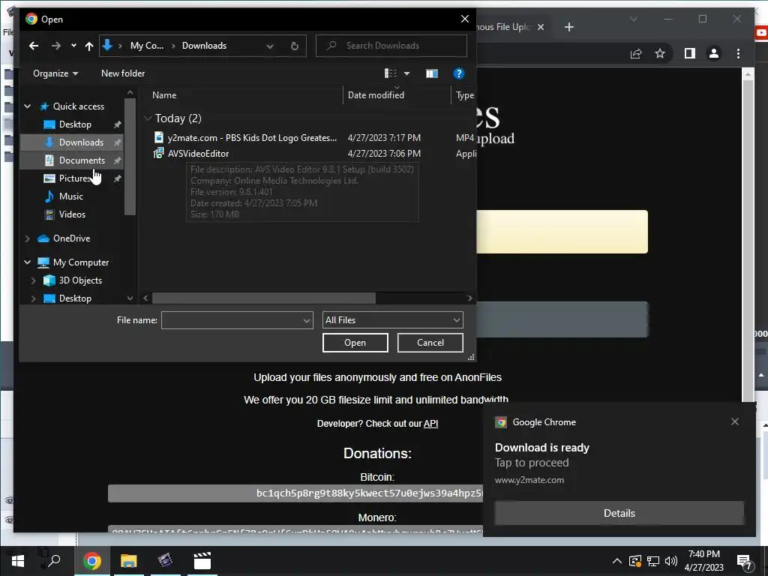Click the File name input box
The height and width of the screenshot is (576, 768).
tap(237, 320)
